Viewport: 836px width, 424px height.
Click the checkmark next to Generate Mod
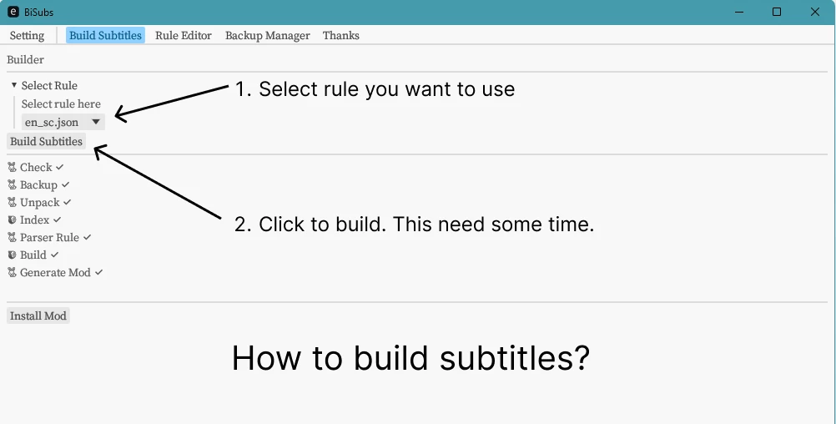98,272
